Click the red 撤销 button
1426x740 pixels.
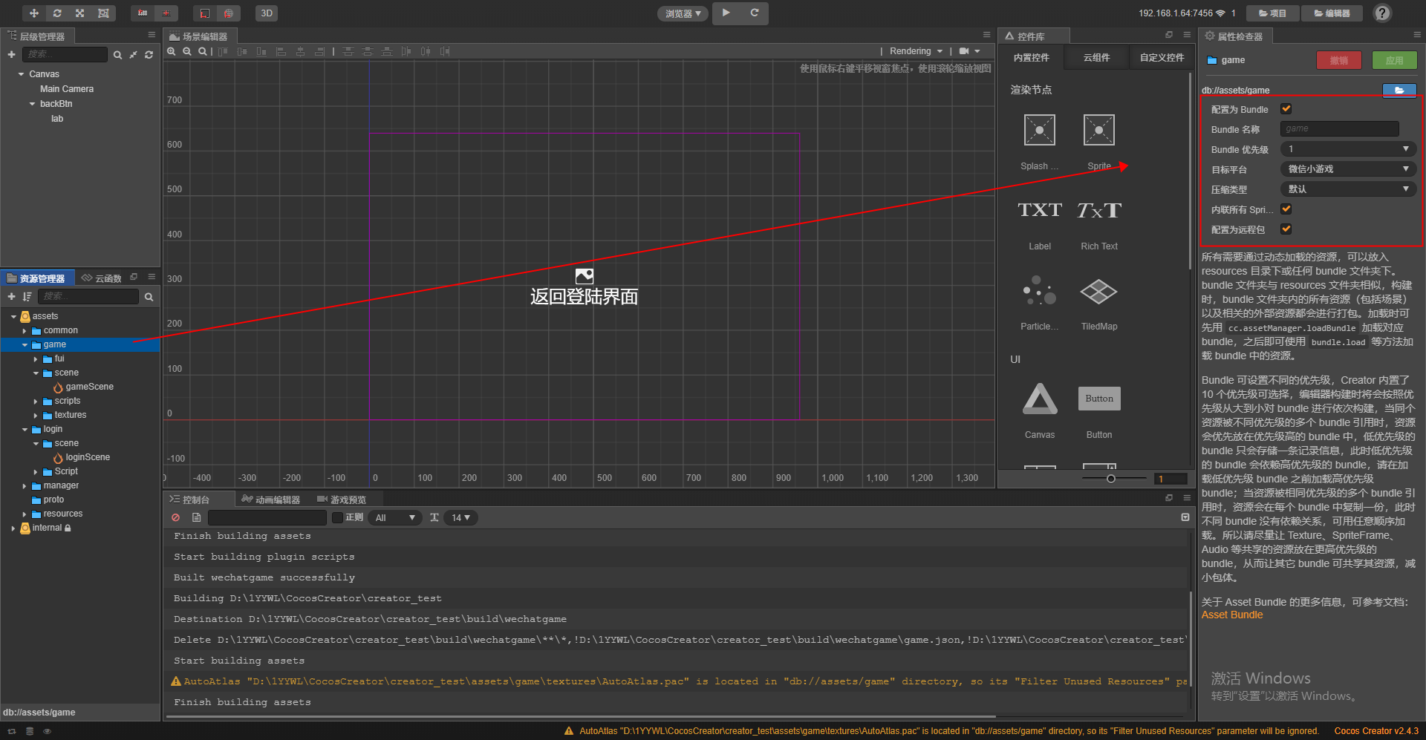(1339, 60)
